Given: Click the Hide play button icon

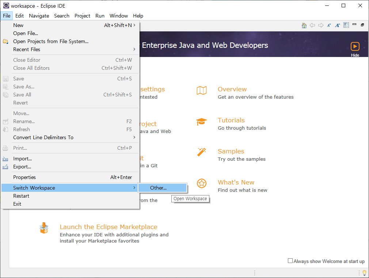Looking at the screenshot, I should tap(355, 46).
